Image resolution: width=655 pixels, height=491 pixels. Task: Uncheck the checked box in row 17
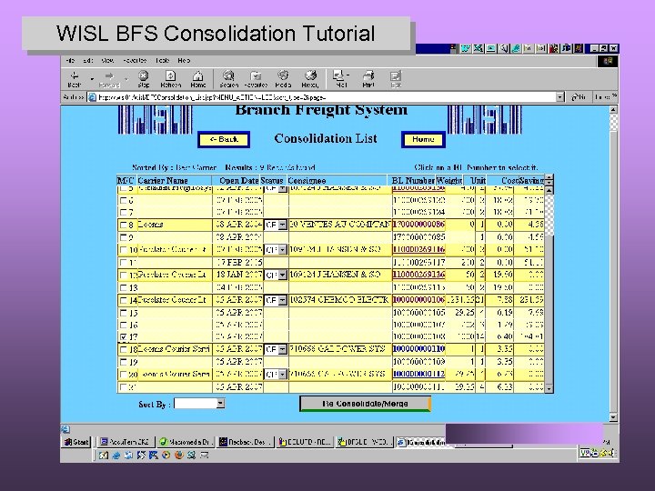tap(123, 336)
